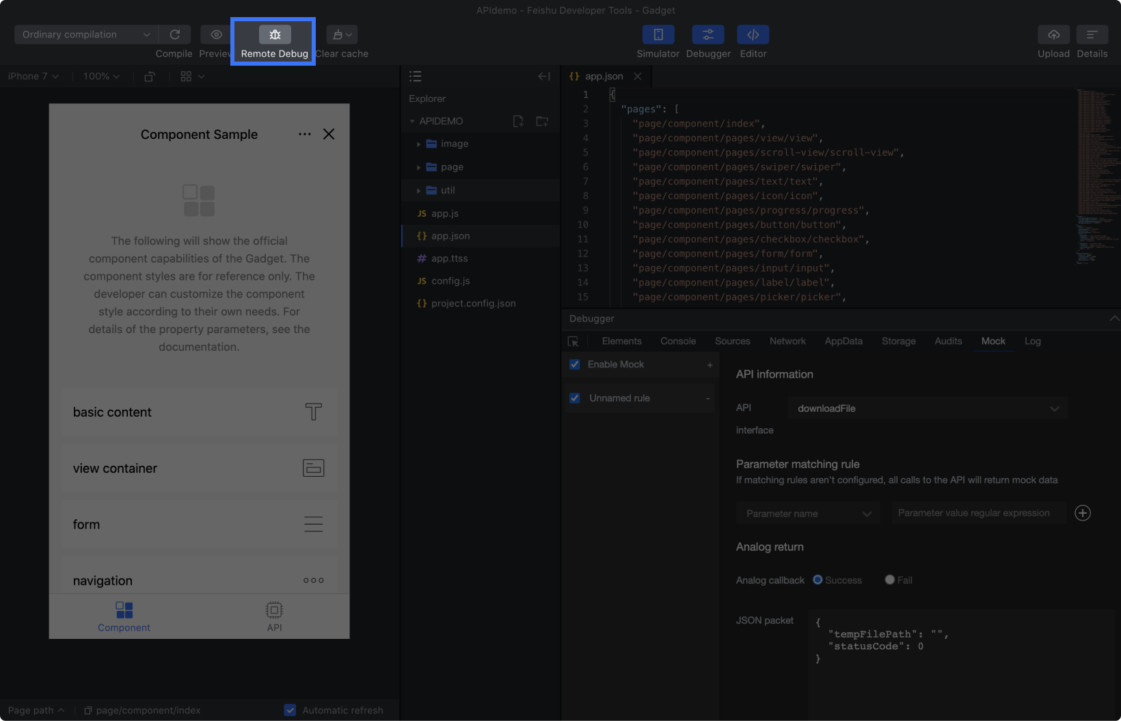Create a new folder in APIDEMO
Image resolution: width=1121 pixels, height=721 pixels.
pyautogui.click(x=542, y=121)
